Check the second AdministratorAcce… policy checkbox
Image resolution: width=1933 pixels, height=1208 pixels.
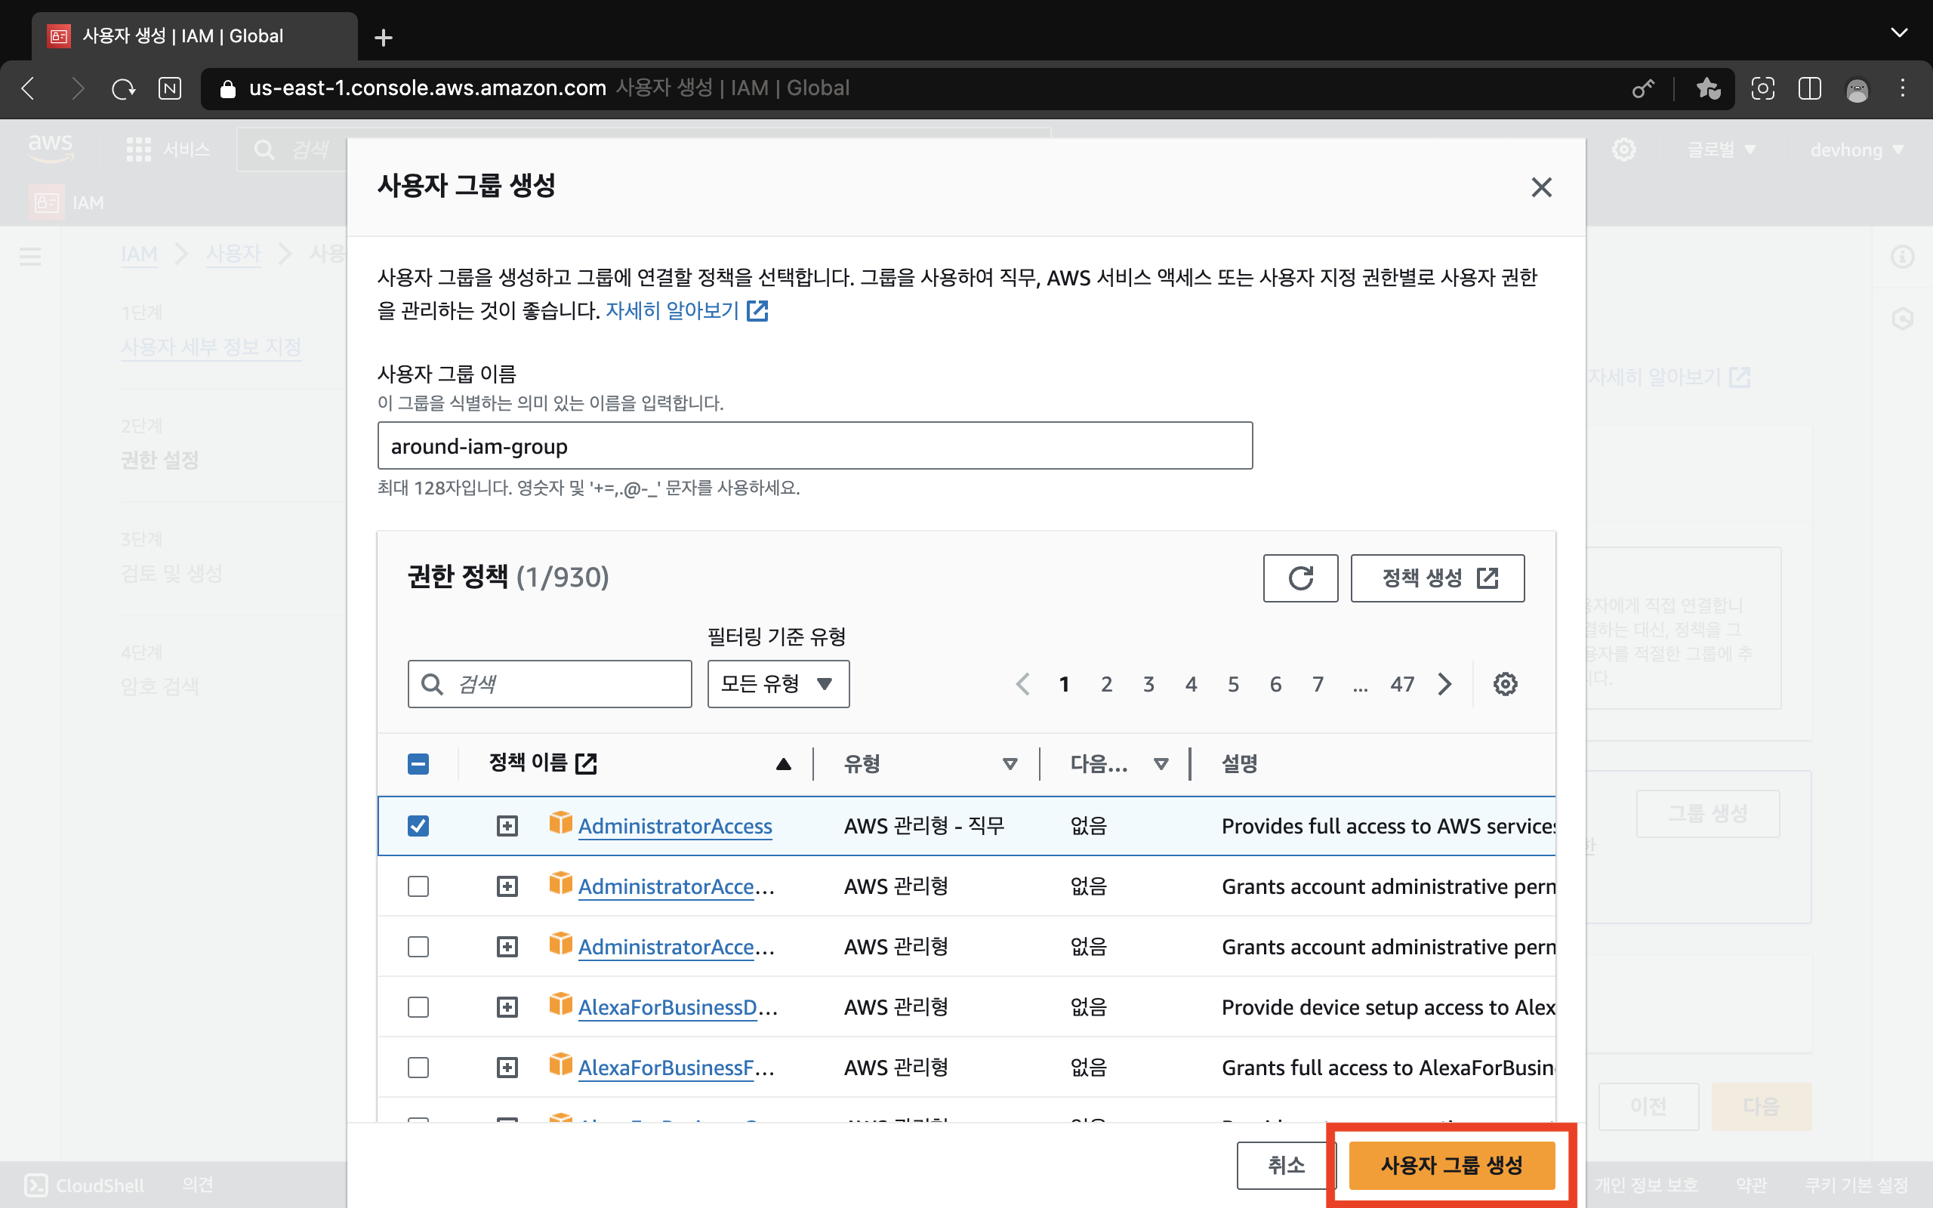418,886
